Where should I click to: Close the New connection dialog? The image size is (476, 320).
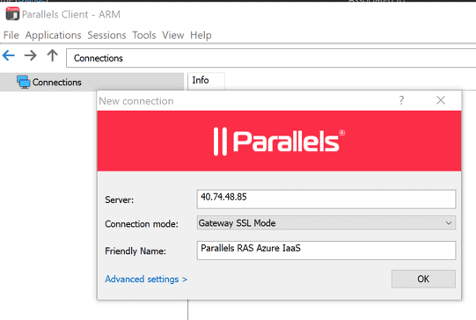point(441,100)
